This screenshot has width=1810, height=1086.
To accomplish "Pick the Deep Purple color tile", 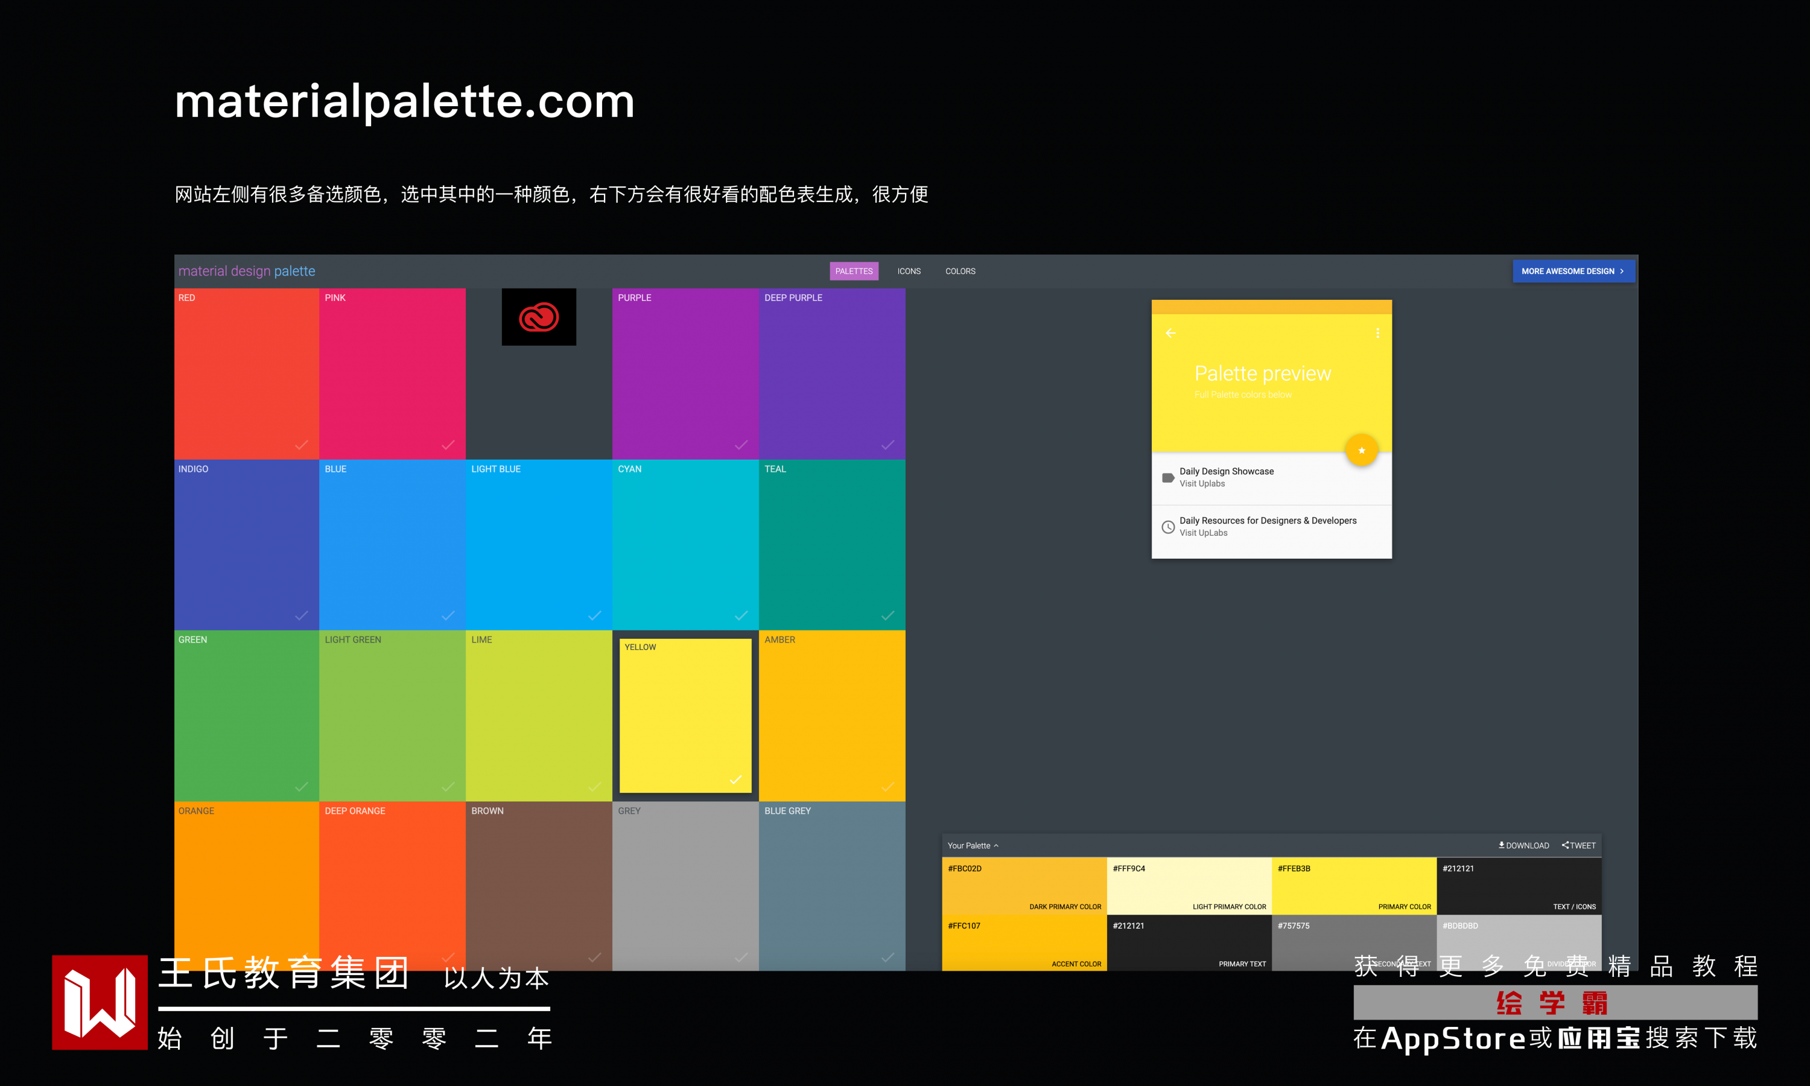I will pyautogui.click(x=832, y=373).
